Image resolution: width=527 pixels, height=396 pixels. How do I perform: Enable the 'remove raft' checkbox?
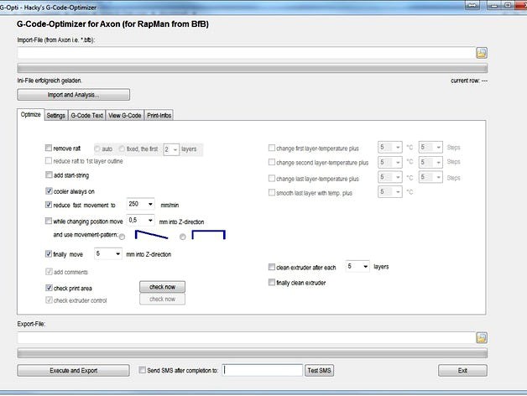click(x=49, y=148)
